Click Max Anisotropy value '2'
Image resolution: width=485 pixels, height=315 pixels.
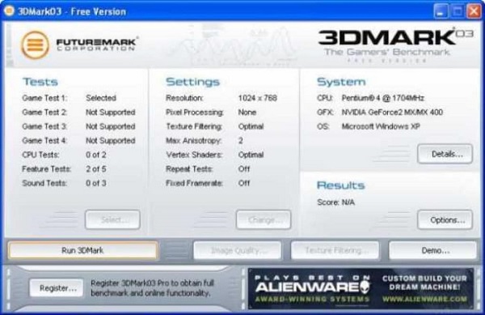point(241,141)
